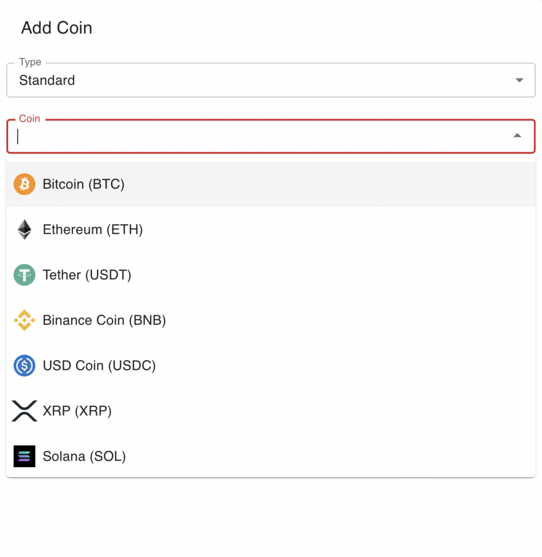
Task: Click the black XRP logo icon
Action: click(x=24, y=411)
